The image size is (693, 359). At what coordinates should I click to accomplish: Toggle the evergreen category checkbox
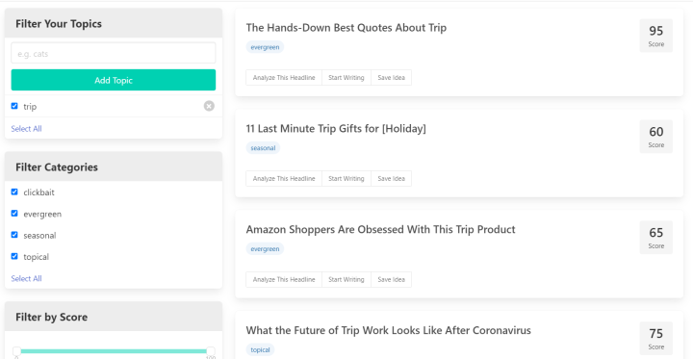pos(14,213)
